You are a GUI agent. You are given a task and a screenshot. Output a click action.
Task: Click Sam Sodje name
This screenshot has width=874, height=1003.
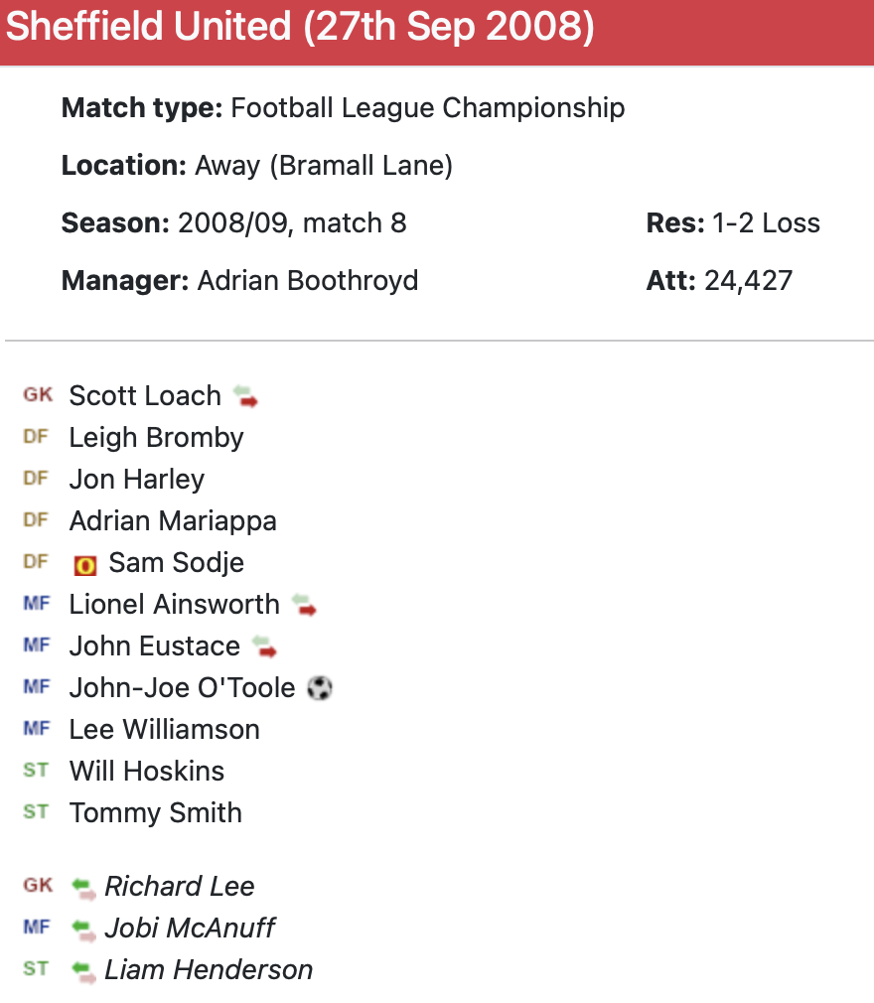[176, 563]
